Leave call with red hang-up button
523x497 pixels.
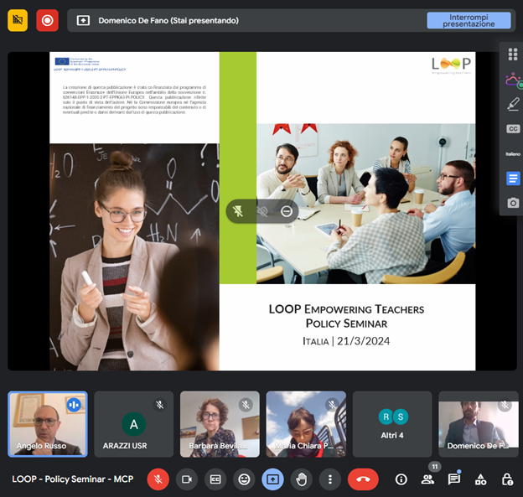(363, 479)
